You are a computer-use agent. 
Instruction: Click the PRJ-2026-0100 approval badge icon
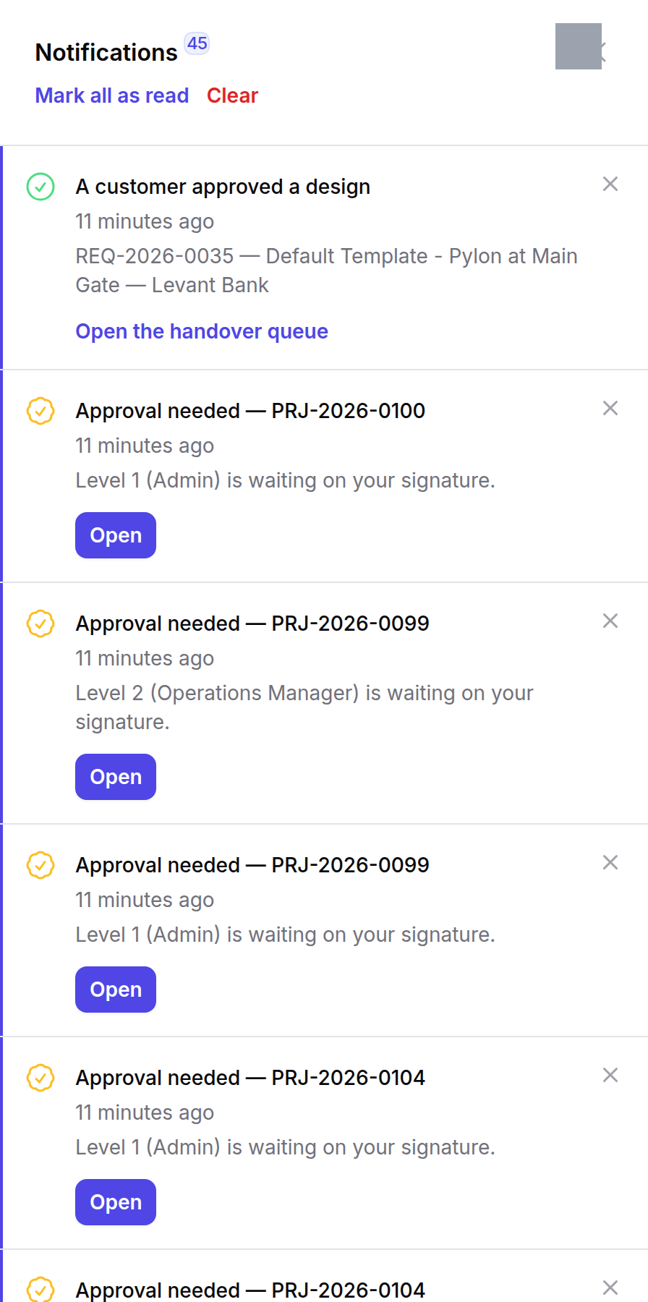pyautogui.click(x=40, y=411)
